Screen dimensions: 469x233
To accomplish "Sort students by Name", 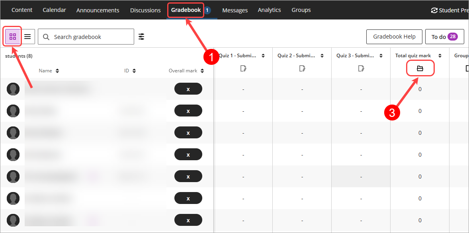I will (x=57, y=71).
